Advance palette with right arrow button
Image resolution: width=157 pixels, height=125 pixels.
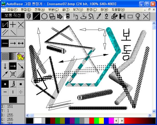122,121
